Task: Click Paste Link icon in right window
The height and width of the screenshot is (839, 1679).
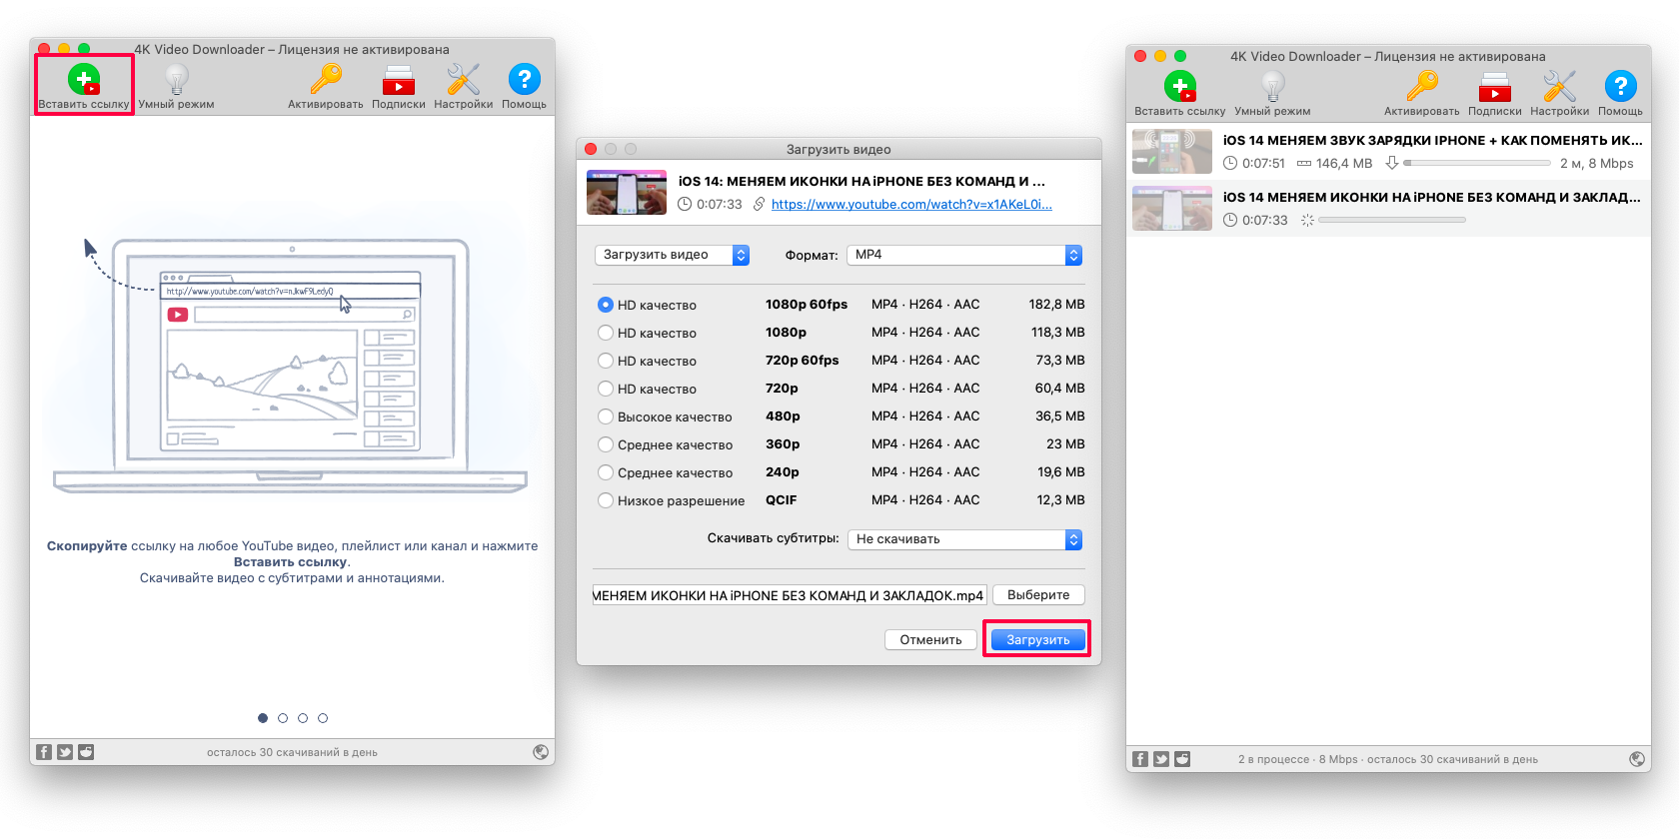Action: [1180, 87]
